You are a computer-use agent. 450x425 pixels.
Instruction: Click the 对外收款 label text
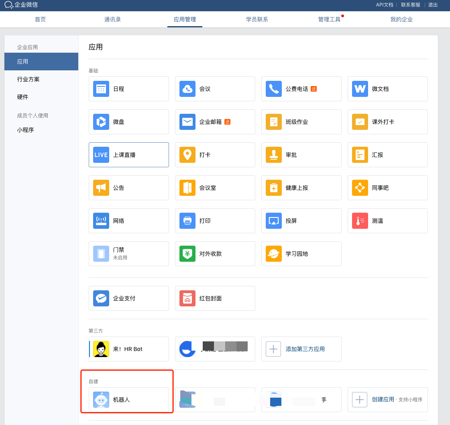[211, 254]
